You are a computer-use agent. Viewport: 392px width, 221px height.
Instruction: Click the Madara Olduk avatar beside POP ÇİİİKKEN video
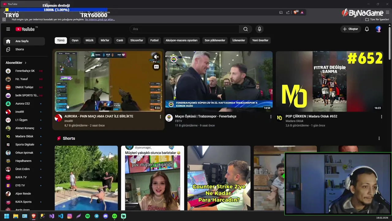click(280, 118)
